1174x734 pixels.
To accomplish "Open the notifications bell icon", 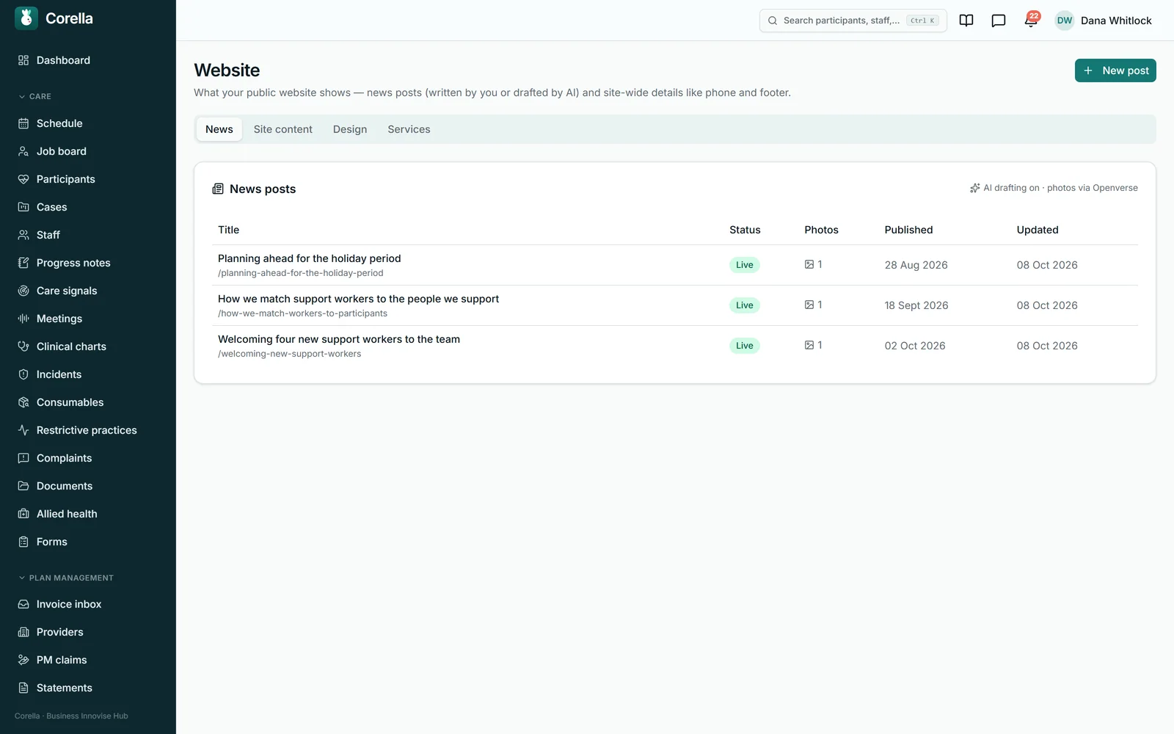I will click(x=1031, y=21).
